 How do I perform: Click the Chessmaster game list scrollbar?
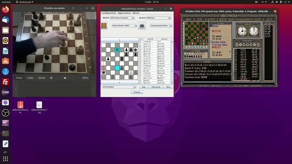coord(261,64)
